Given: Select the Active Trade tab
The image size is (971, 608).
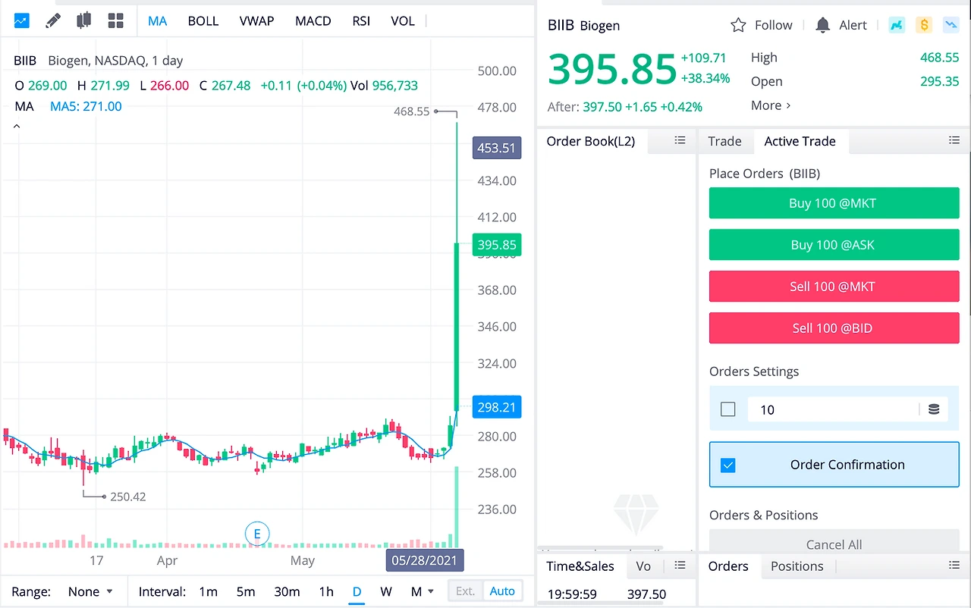Looking at the screenshot, I should 800,141.
